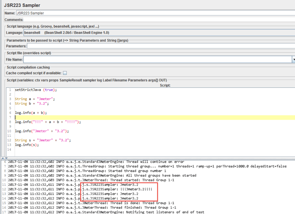Click log entry All thread groups have been started

(x=102, y=175)
